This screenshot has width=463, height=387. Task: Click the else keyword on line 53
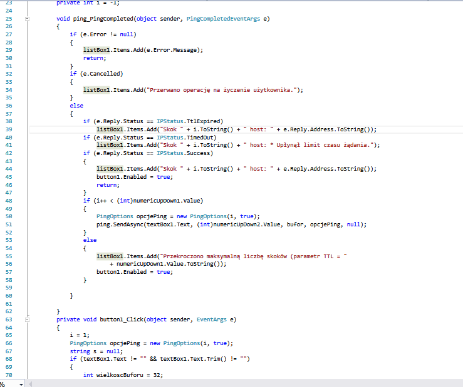click(x=90, y=240)
